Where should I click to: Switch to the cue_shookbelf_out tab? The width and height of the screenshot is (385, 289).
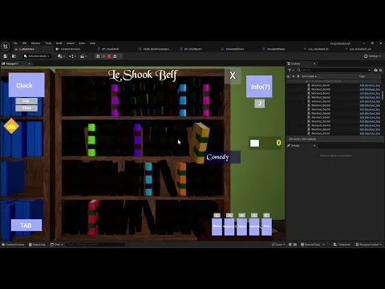tap(359, 49)
